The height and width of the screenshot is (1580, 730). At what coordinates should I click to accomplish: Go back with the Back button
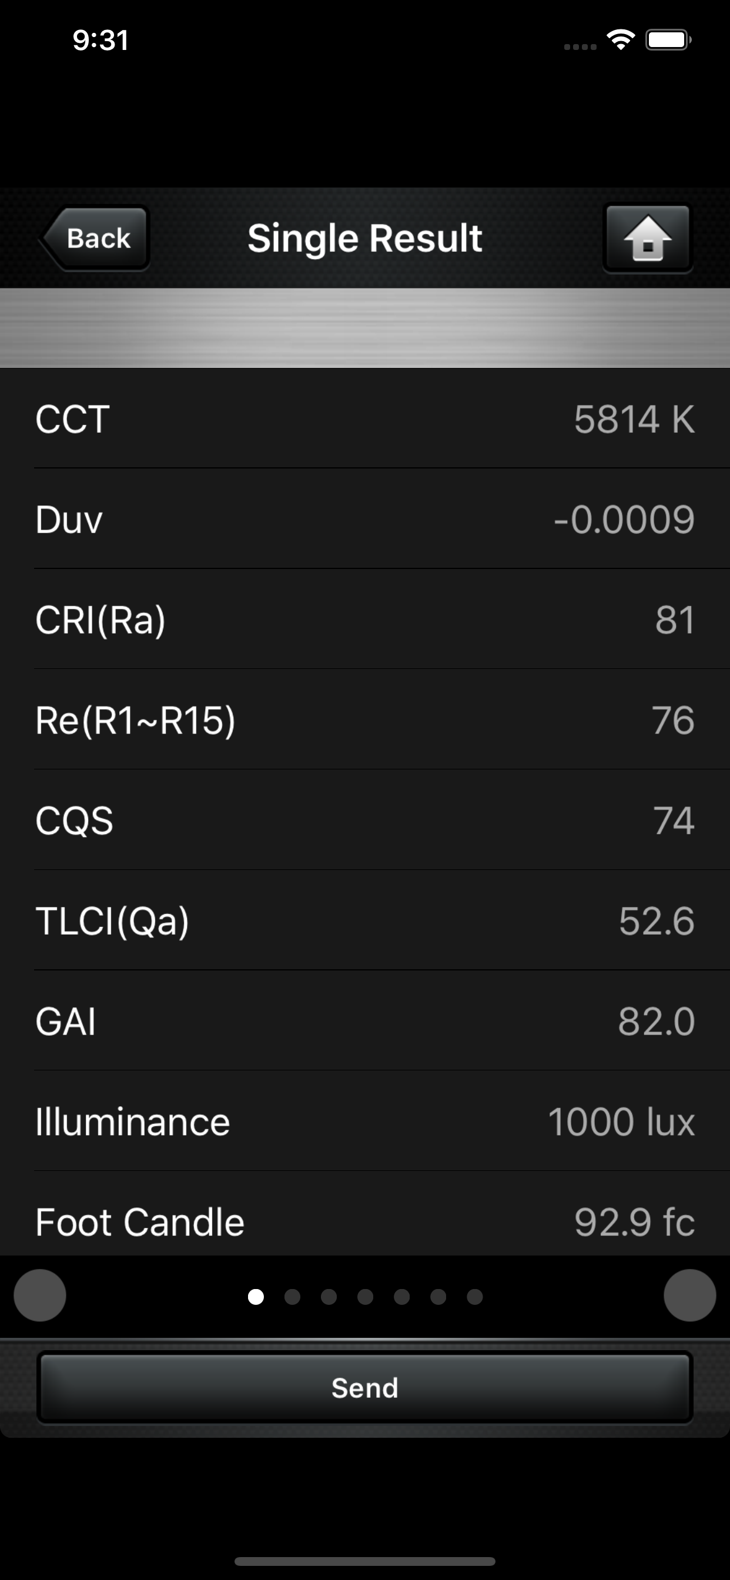click(96, 238)
